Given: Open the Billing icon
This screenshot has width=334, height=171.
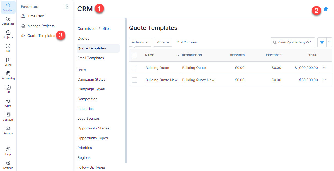Looking at the screenshot, I should click(8, 60).
